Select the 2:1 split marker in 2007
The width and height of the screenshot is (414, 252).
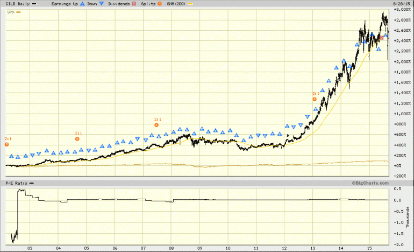pyautogui.click(x=156, y=125)
